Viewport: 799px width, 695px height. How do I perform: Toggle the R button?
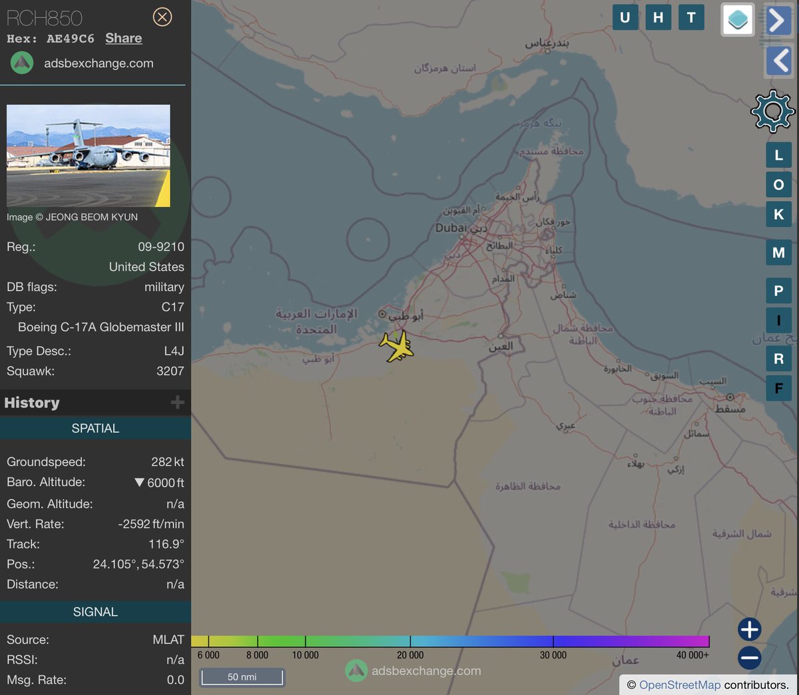(x=778, y=359)
